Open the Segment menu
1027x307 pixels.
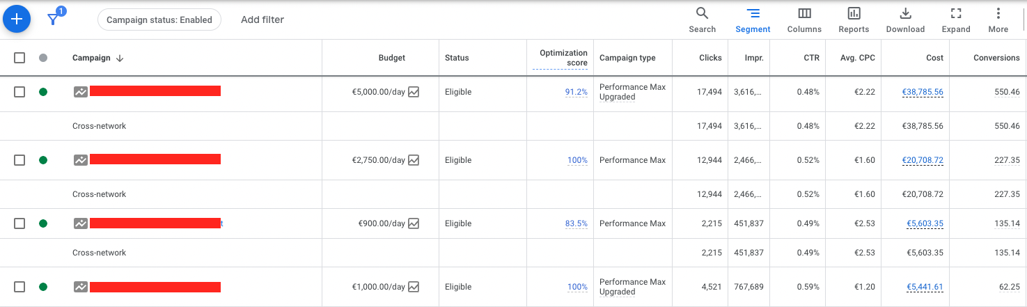pos(753,19)
